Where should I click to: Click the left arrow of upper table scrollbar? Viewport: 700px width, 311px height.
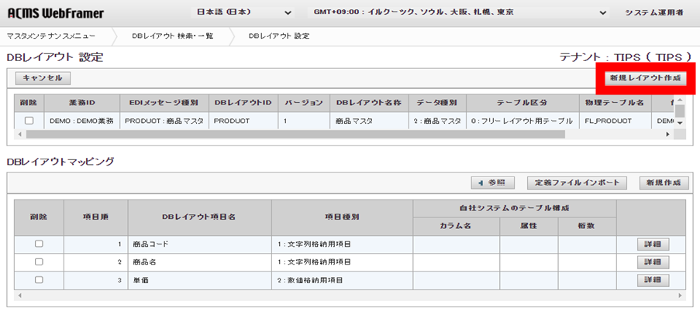click(x=19, y=135)
